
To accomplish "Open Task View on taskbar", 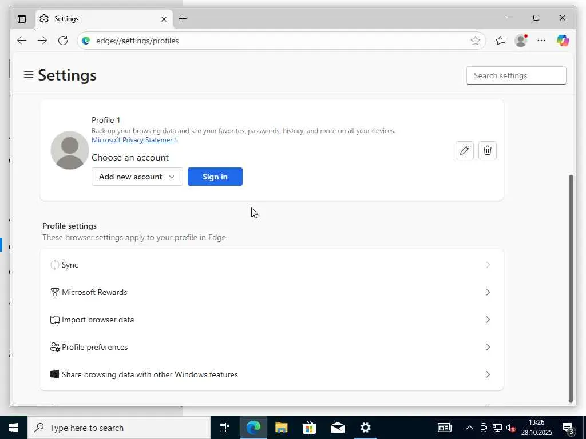I will (x=224, y=428).
